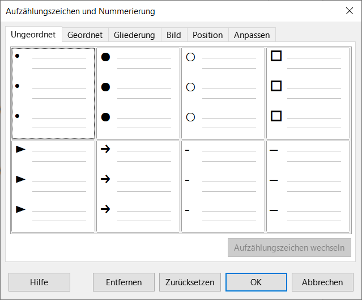The height and width of the screenshot is (300, 362).
Task: Select the small solid dot bullet style
Action: (53, 94)
